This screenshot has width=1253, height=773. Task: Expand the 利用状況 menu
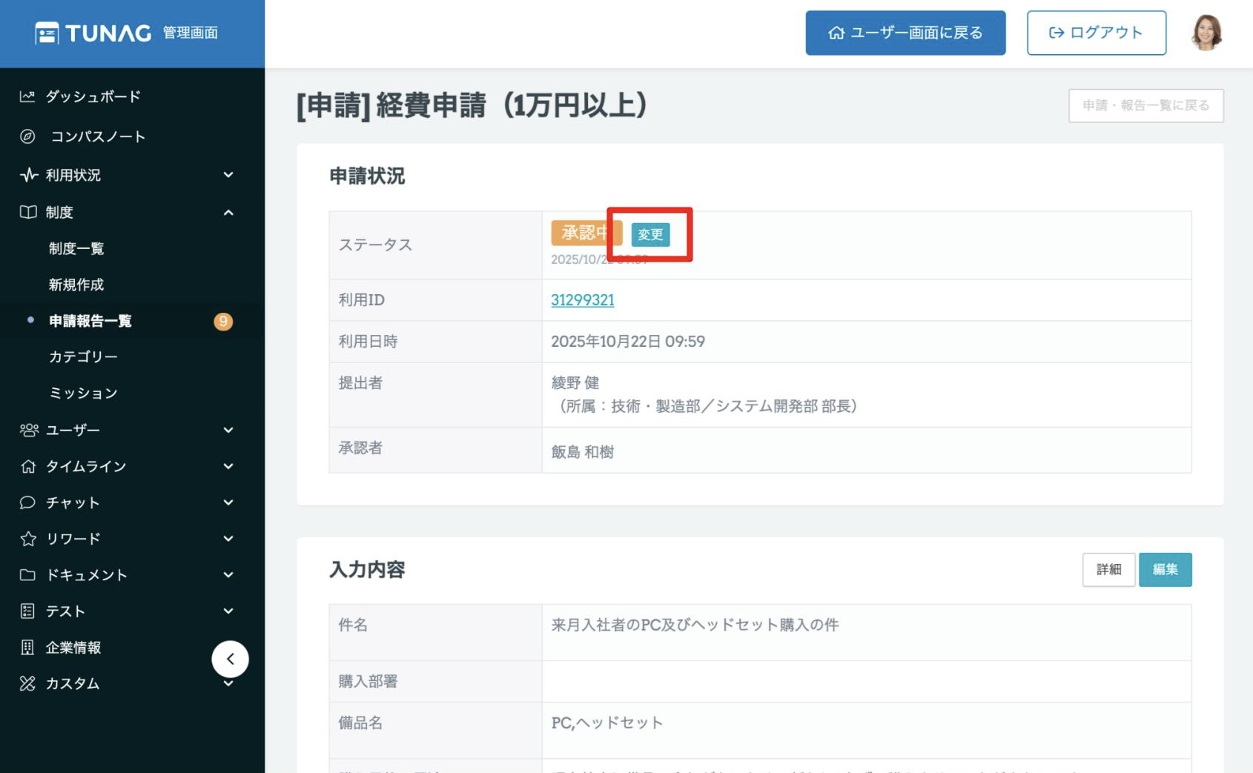click(x=228, y=175)
